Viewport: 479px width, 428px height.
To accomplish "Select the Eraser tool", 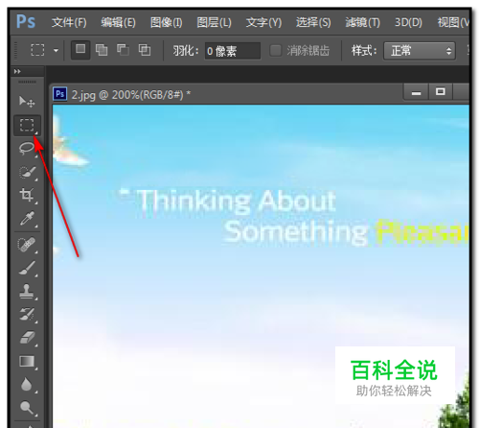I will (27, 338).
